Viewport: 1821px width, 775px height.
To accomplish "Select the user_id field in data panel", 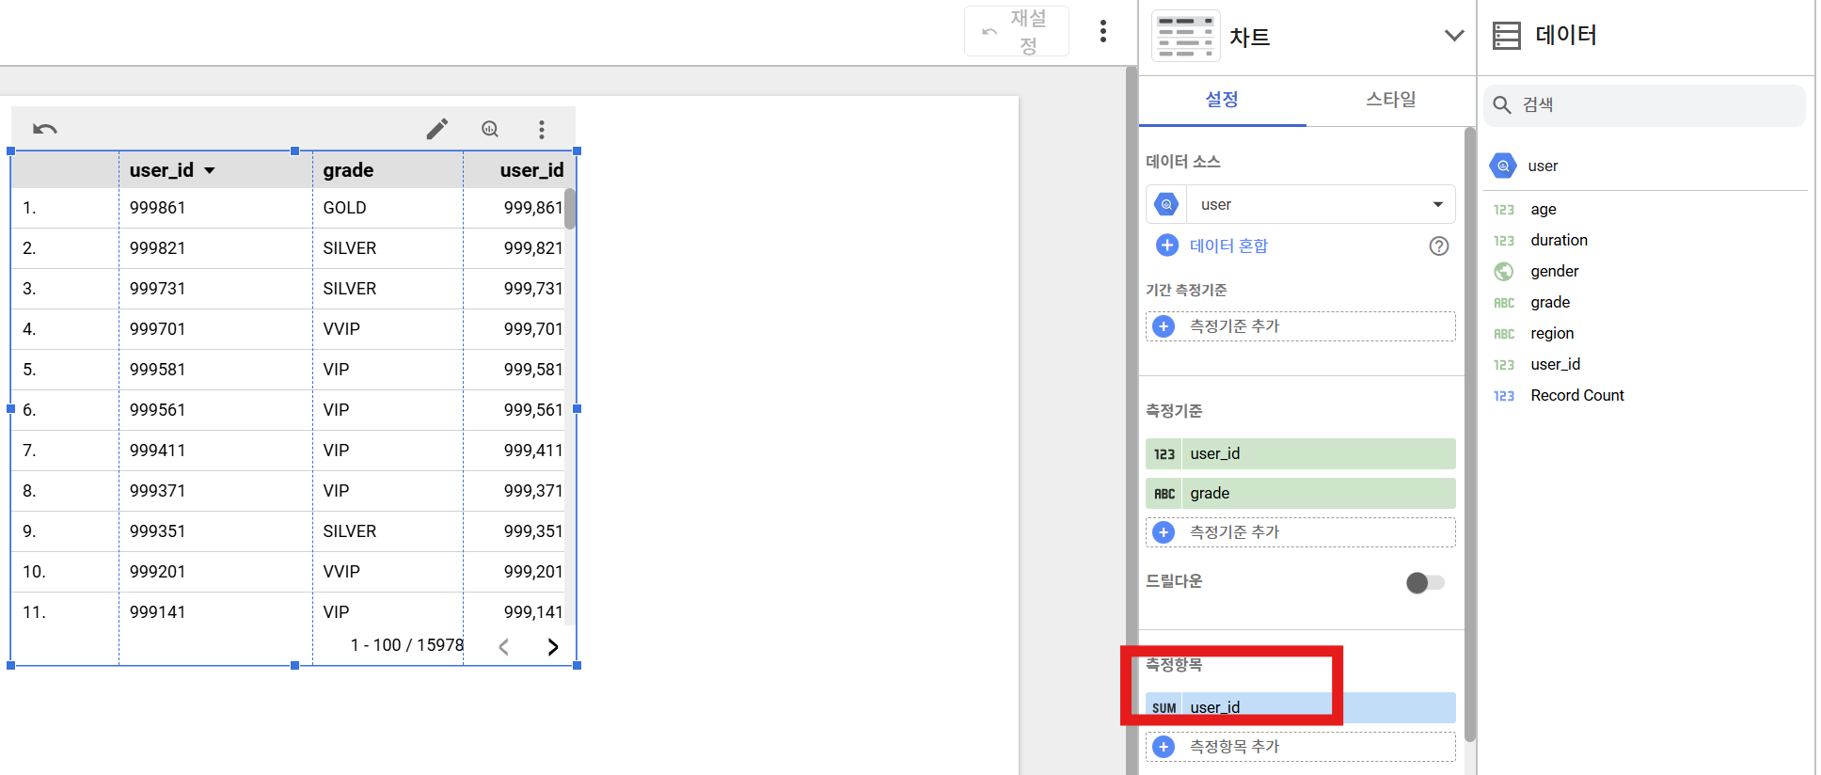I will [x=1556, y=364].
